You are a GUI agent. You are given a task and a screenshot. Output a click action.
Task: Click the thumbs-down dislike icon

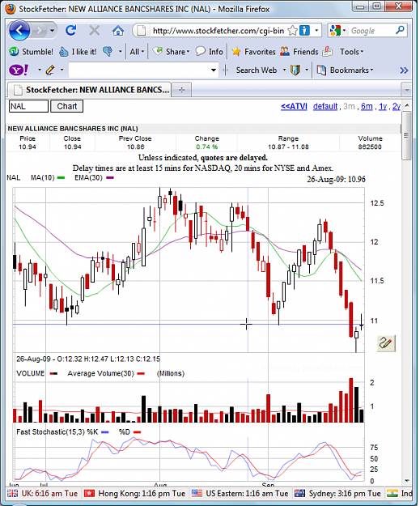(x=108, y=51)
